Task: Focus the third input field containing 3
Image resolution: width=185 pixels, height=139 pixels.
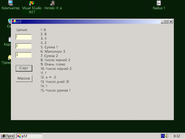Action: [x=24, y=55]
